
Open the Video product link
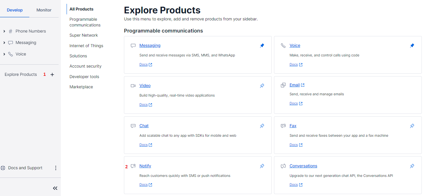click(145, 86)
